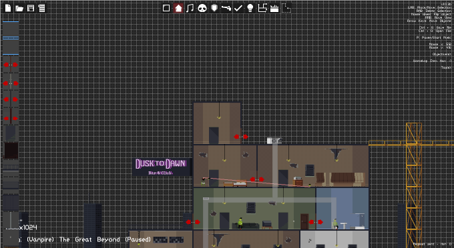This screenshot has height=248, width=454.
Task: Click the "(Vampire) The Great Beyond (Paused)" track text
Action: (89, 239)
